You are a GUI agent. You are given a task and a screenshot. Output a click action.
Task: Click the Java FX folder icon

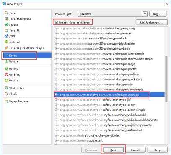(6, 30)
